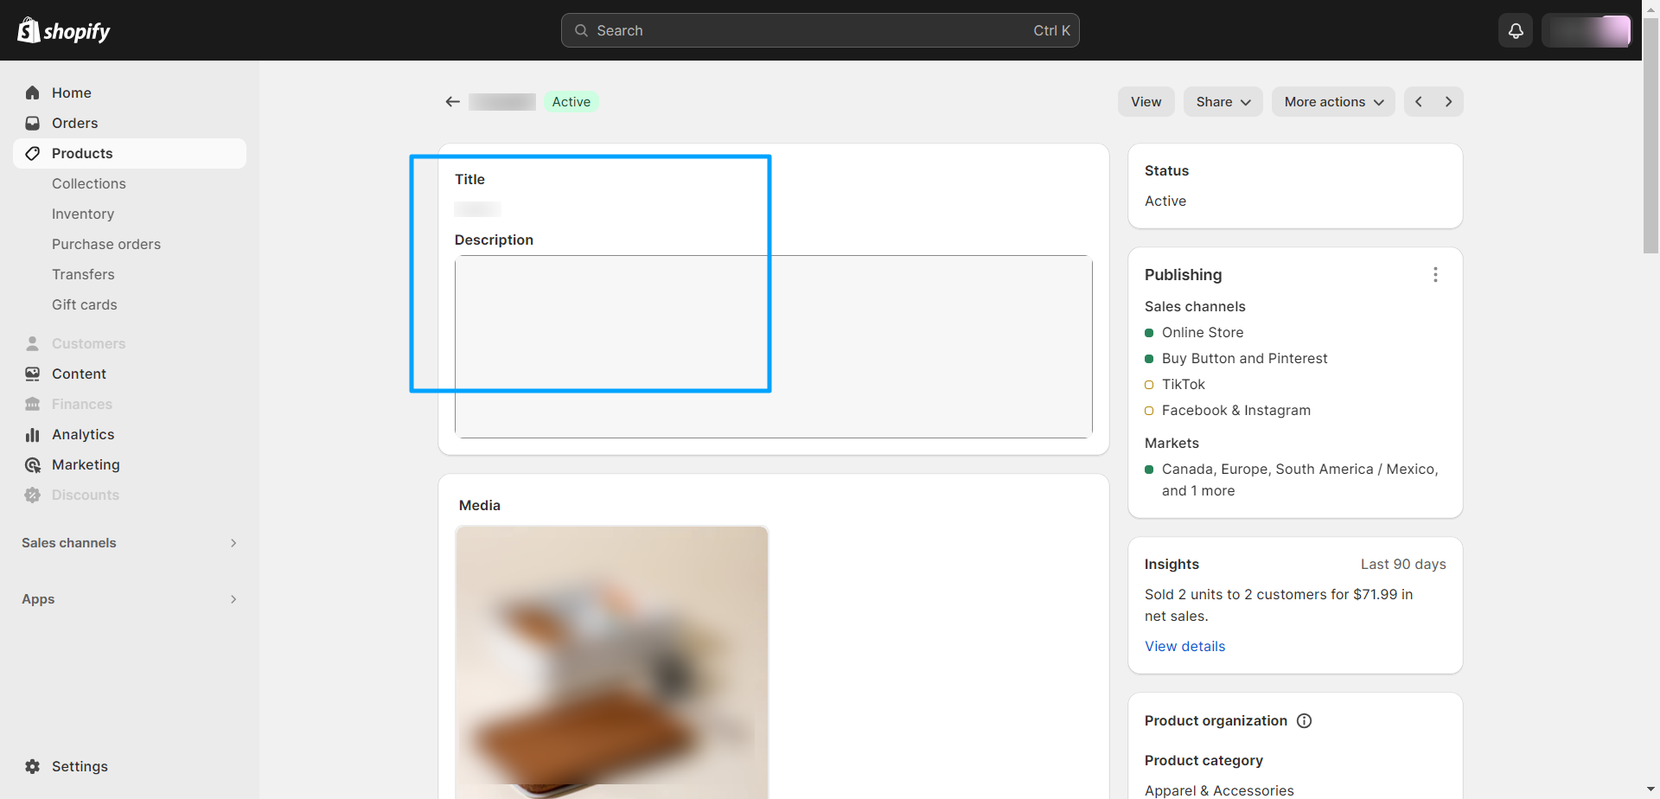
Task: Click the Home house icon
Action: point(33,93)
